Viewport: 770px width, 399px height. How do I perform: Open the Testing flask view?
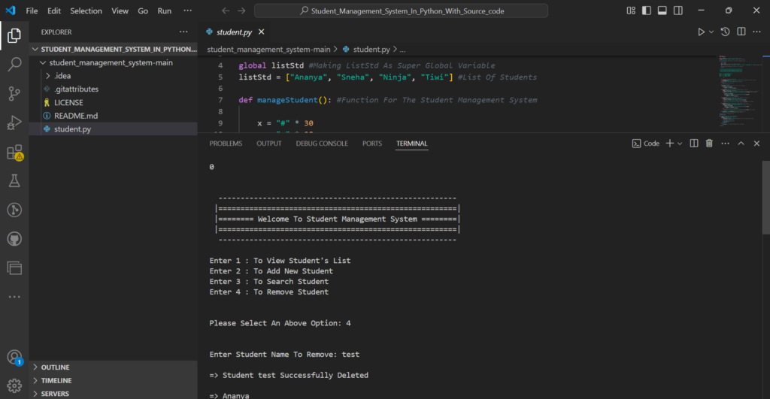point(14,181)
